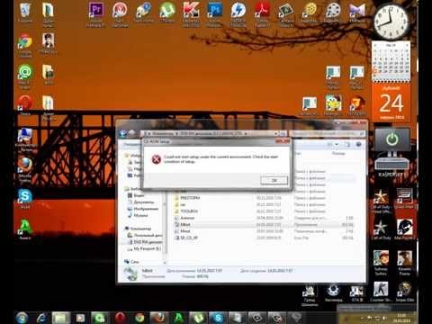
Task: Launch the Opera desktop shortcut
Action: click(x=25, y=105)
